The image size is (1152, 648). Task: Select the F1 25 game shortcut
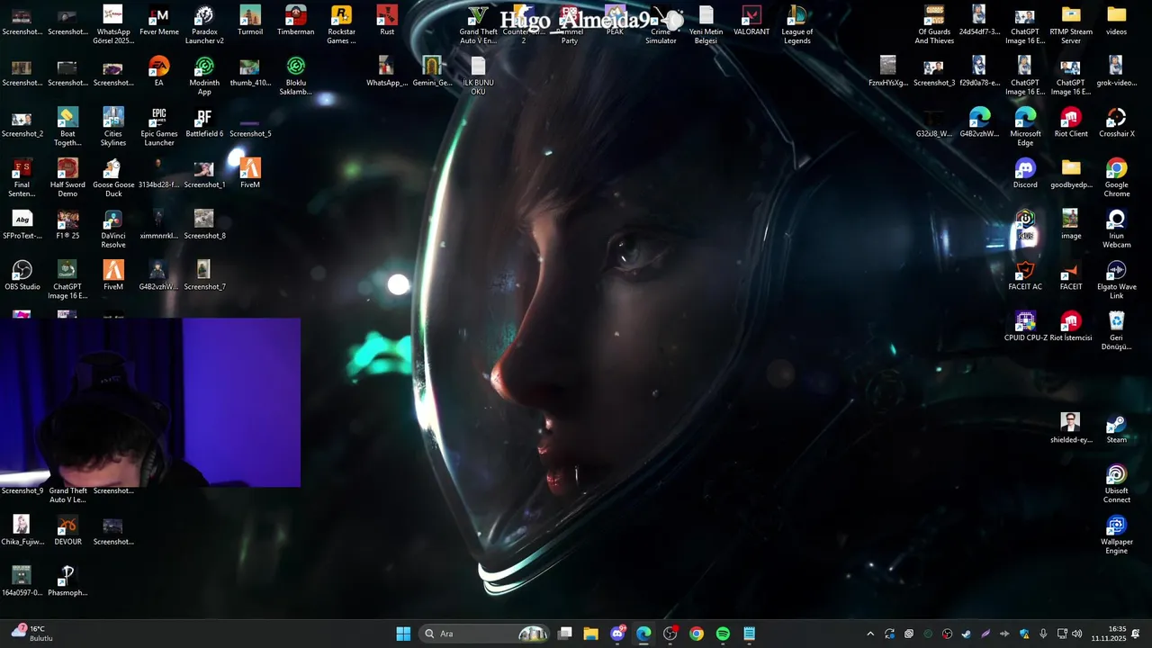(67, 225)
